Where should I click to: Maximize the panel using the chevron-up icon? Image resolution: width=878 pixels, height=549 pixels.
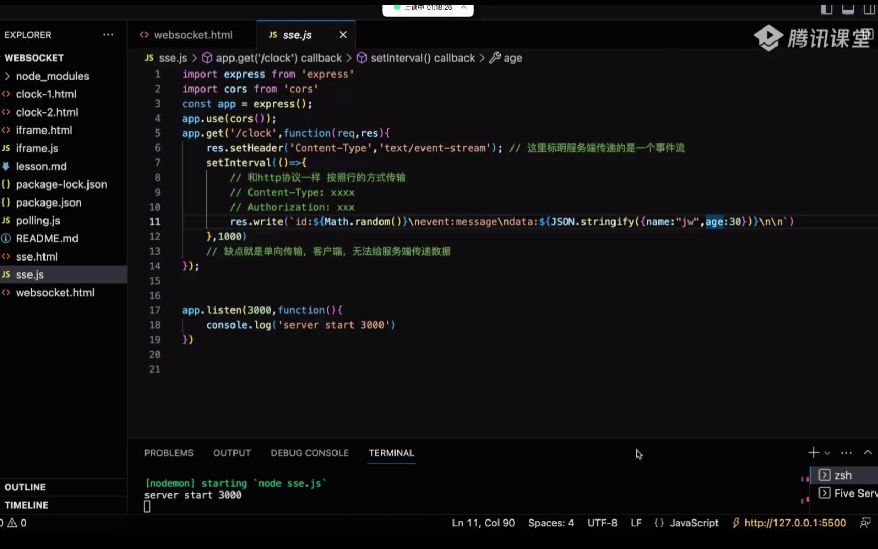click(868, 452)
